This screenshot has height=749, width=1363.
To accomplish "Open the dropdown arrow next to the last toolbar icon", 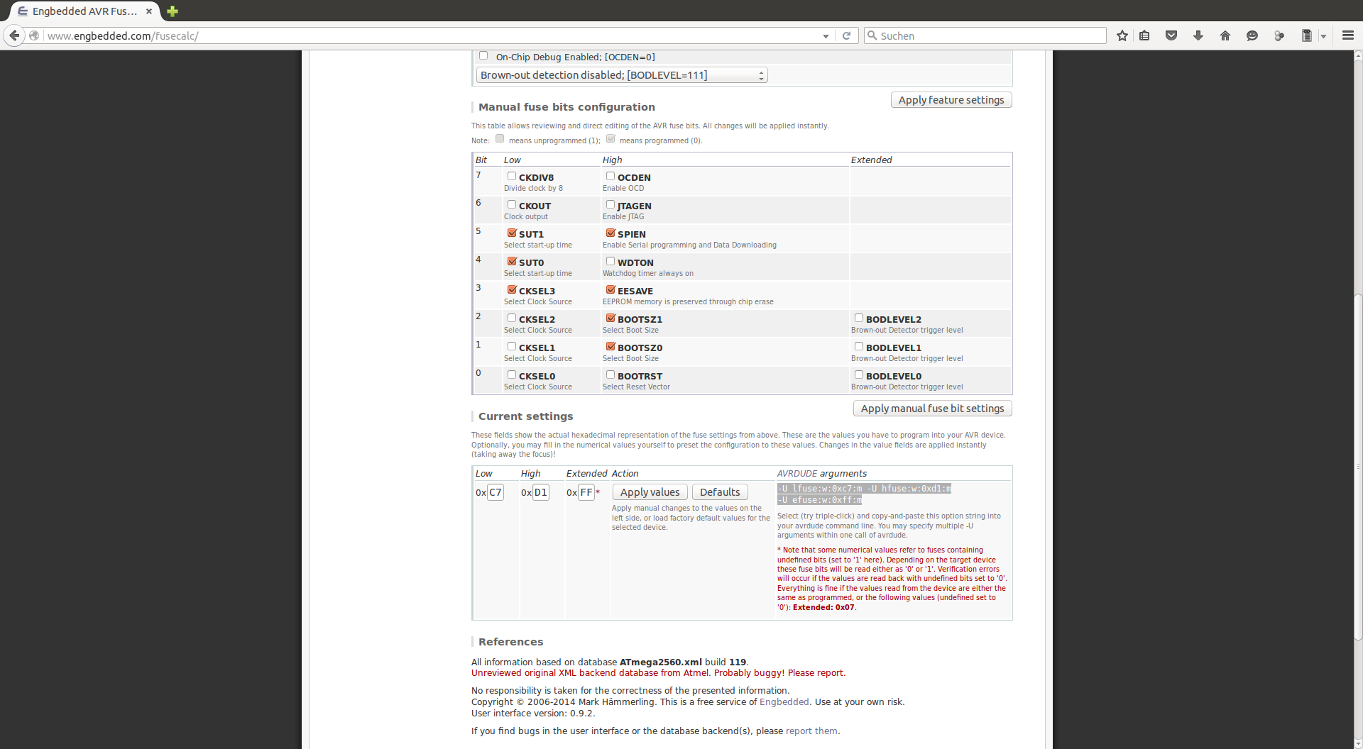I will (x=1323, y=36).
